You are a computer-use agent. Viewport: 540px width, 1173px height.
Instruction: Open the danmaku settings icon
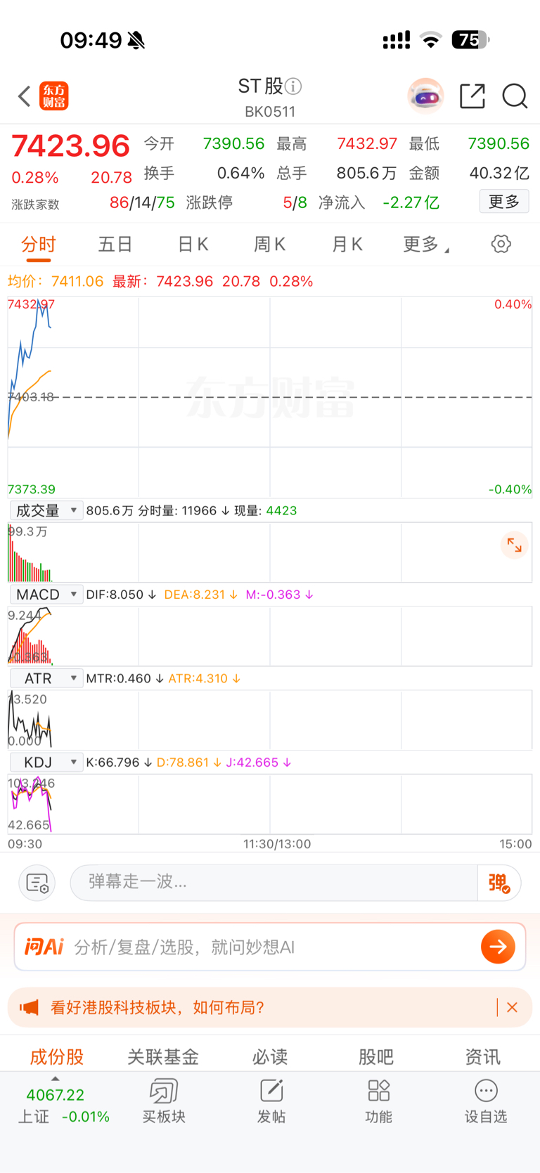coord(37,882)
